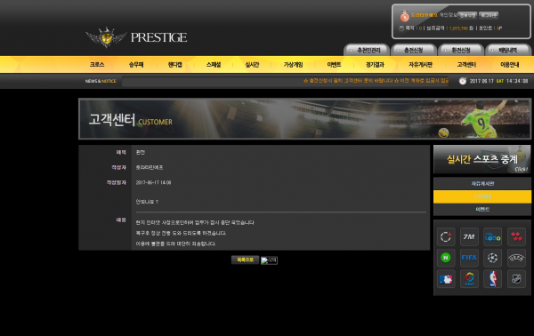534x336 pixels.
Task: Click the KBO league logo icon
Action: pos(469,279)
